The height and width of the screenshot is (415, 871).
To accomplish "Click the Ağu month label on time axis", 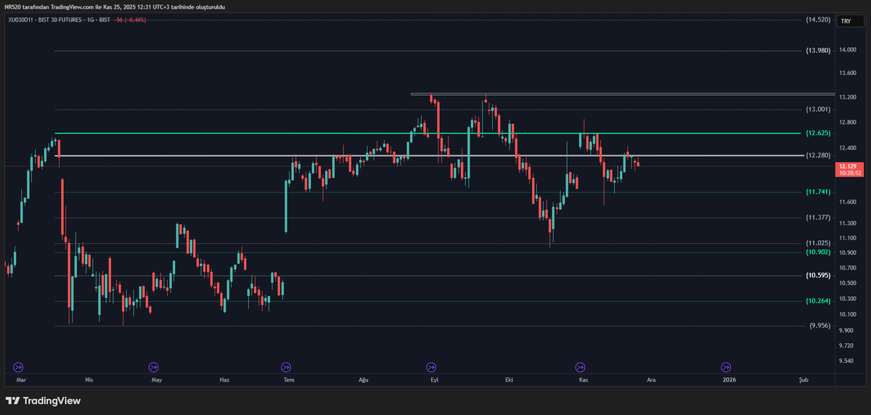I will pos(364,379).
